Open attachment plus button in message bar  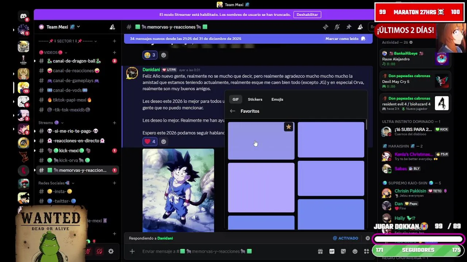132,251
